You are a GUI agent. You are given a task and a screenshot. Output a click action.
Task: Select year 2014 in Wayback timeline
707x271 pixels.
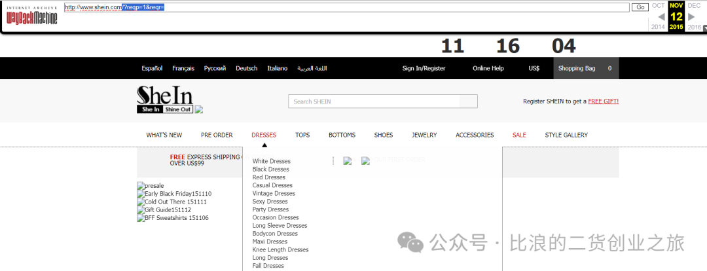coord(659,27)
